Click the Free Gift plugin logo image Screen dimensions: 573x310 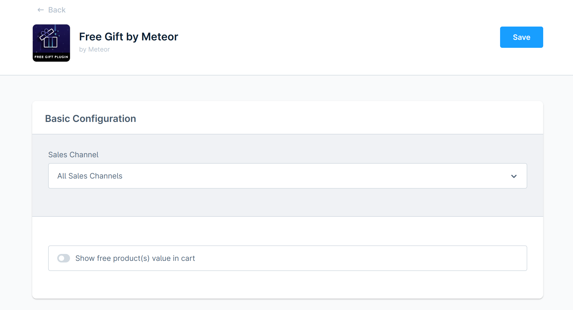pos(51,43)
